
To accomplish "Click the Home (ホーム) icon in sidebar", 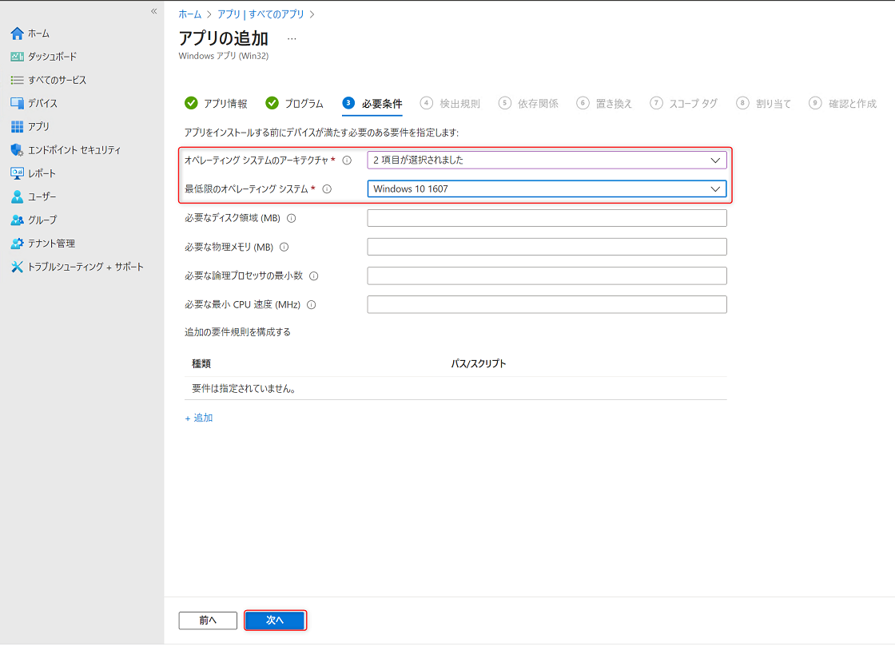I will click(x=17, y=34).
